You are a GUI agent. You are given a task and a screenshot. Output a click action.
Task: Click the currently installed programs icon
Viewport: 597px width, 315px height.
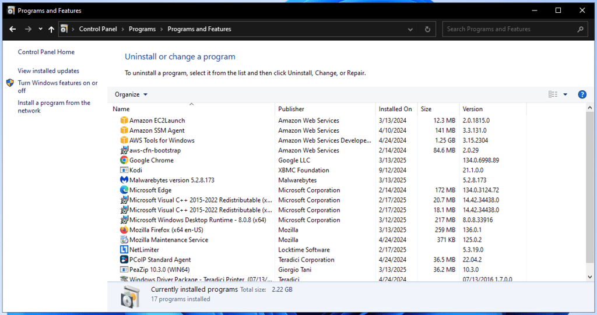coord(130,296)
